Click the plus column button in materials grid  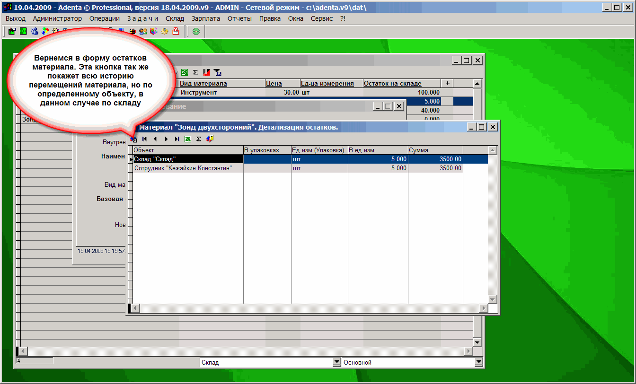tap(447, 83)
